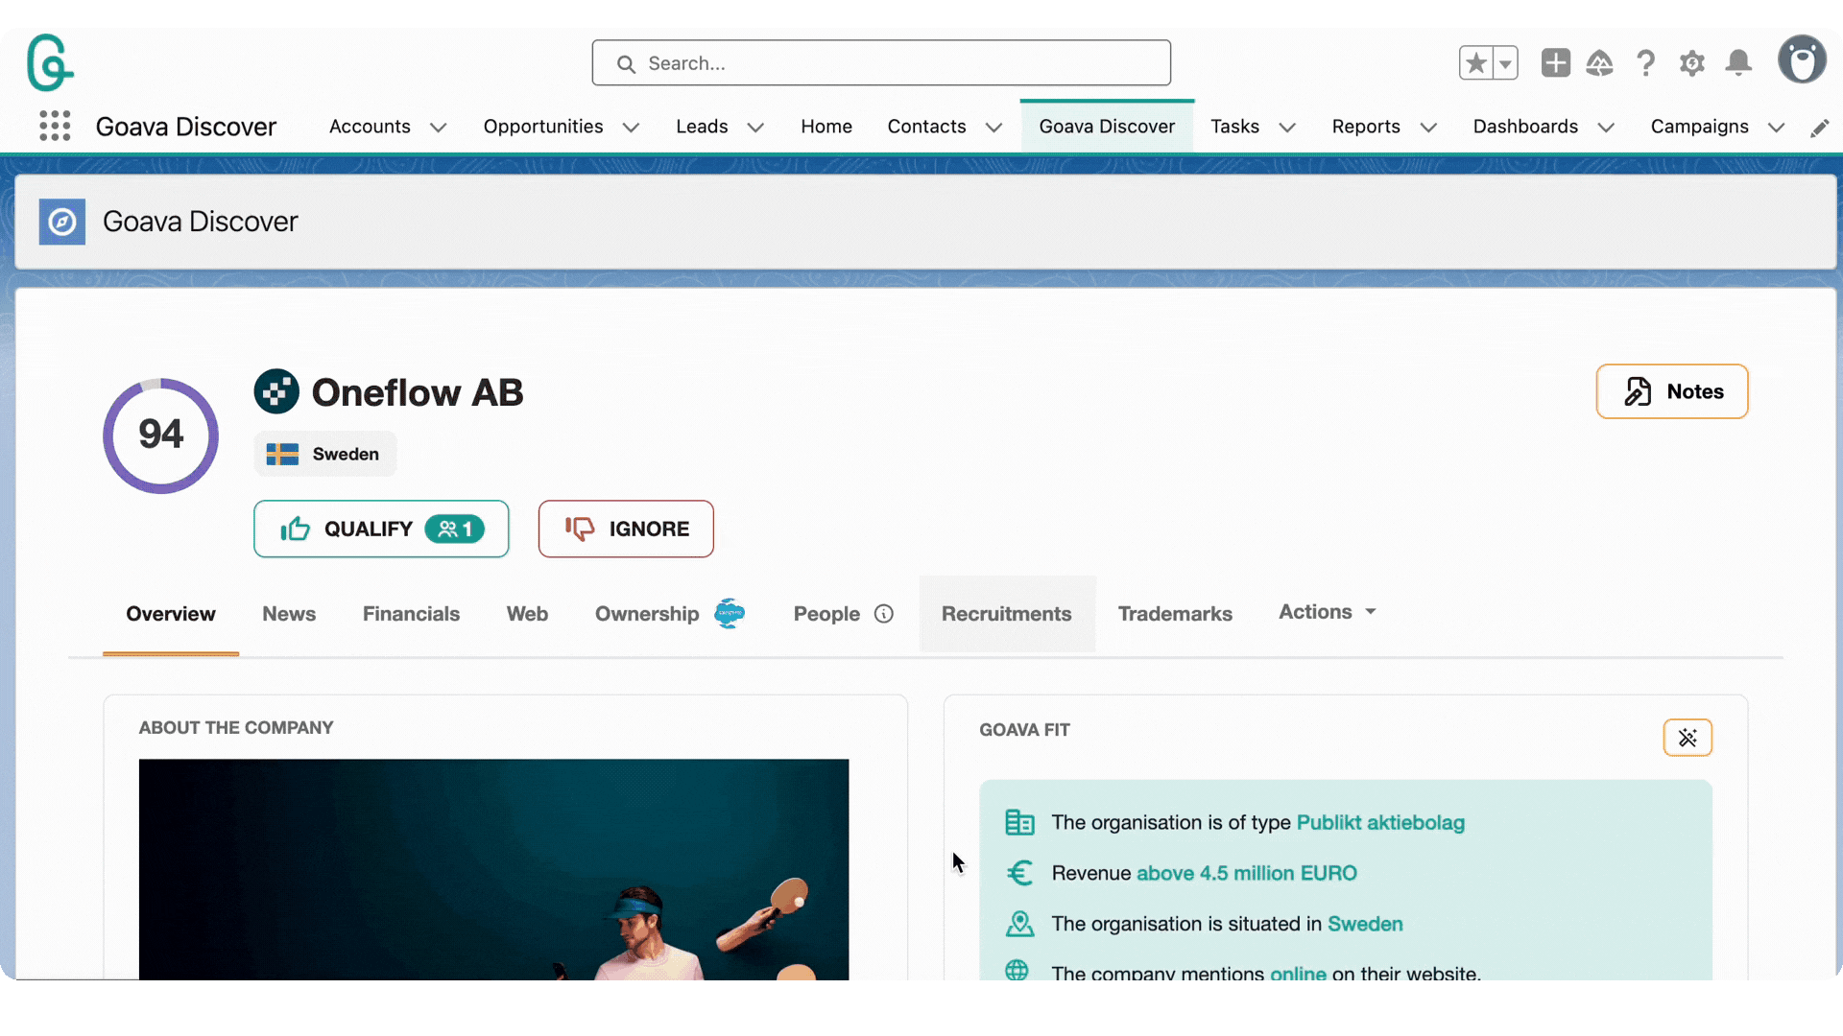Click the organisation type building icon
Viewport: 1843px width, 1036px height.
(x=1019, y=822)
